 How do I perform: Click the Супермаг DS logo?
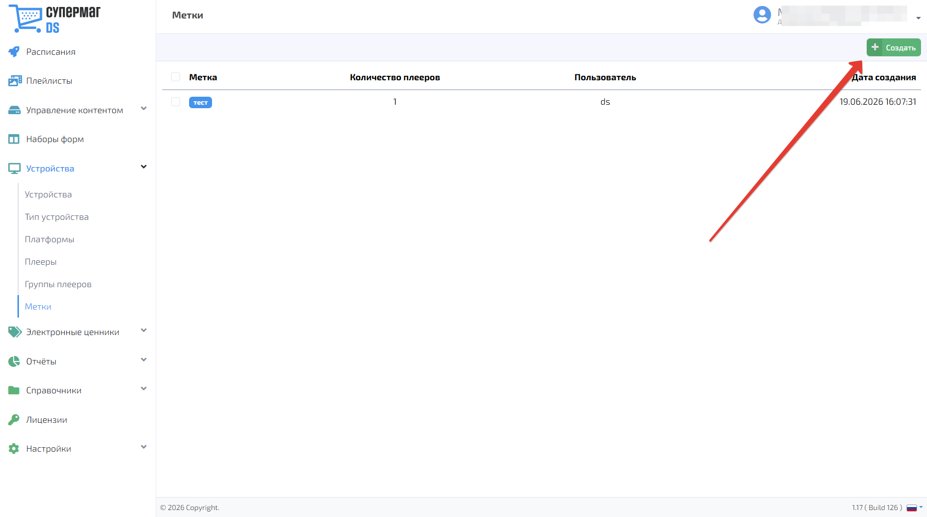pyautogui.click(x=55, y=19)
